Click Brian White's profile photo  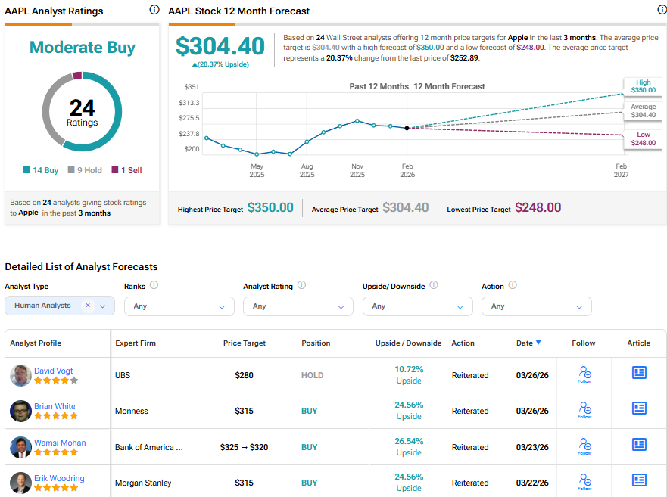coord(20,411)
